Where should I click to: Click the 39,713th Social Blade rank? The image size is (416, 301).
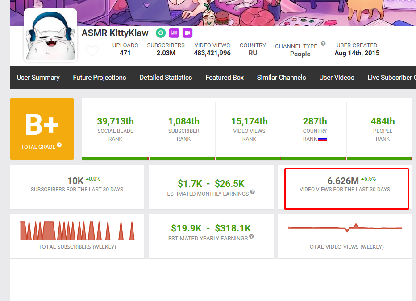(x=116, y=121)
